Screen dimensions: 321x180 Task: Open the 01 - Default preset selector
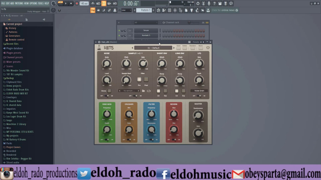(153, 48)
